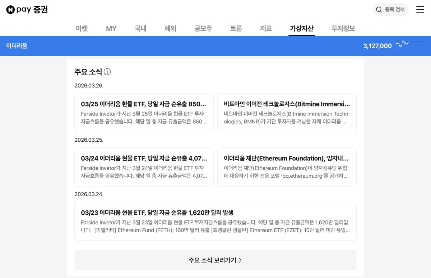
Task: Click the 주요 소식 보러가기 button
Action: (215, 260)
